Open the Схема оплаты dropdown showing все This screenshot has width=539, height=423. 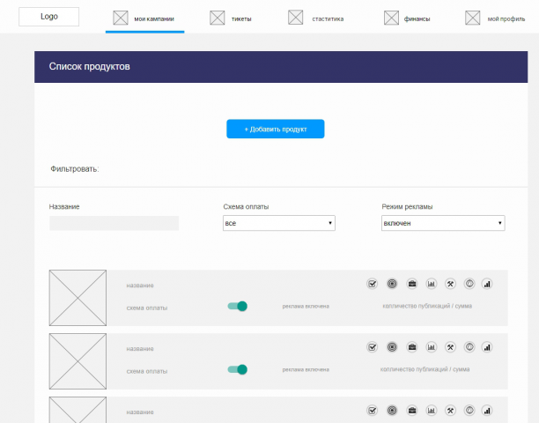pos(279,223)
